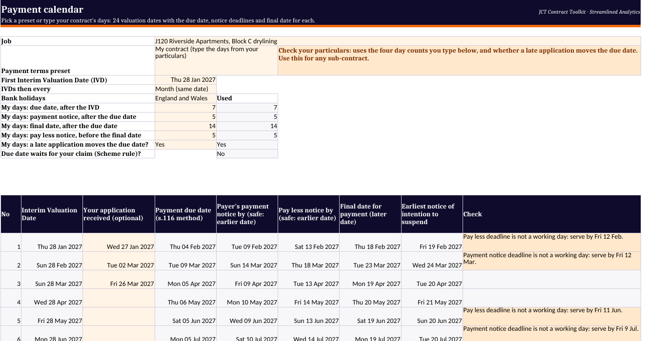Image resolution: width=647 pixels, height=341 pixels.
Task: Open 'Month (same date)' frequency cell
Action: tap(185, 89)
